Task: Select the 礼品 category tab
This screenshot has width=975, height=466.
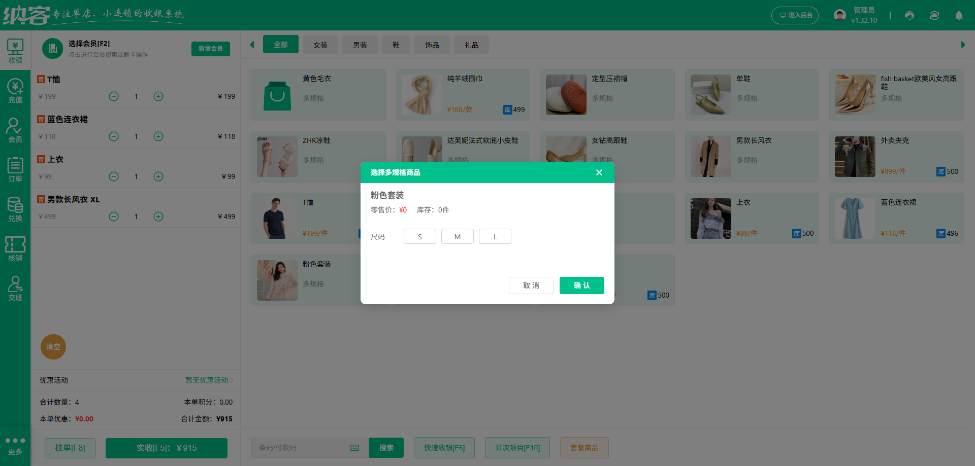Action: coord(471,45)
